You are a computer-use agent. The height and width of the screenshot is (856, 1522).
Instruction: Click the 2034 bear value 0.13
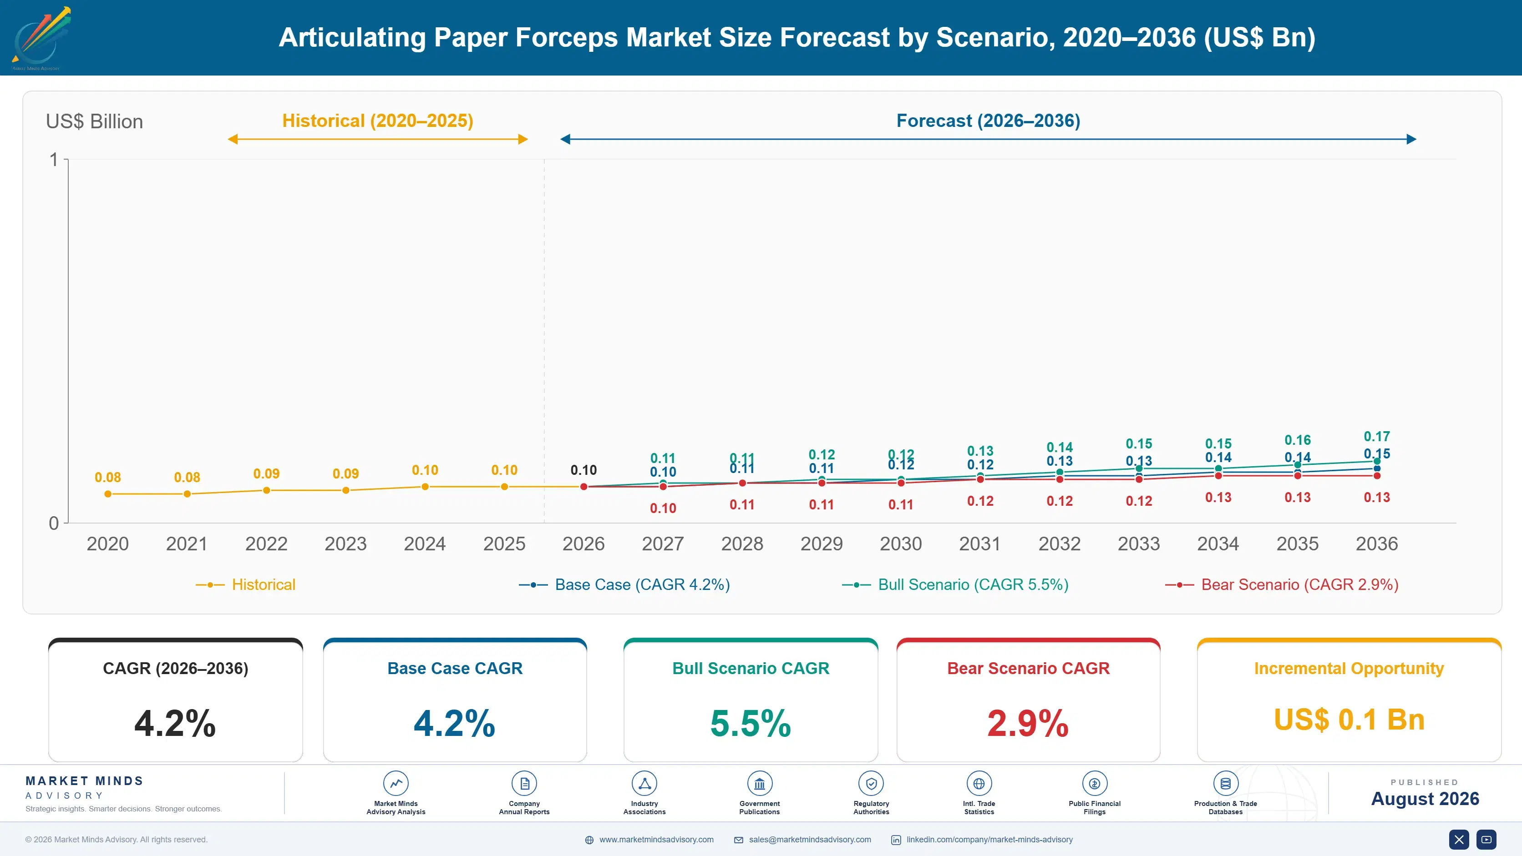tap(1218, 498)
